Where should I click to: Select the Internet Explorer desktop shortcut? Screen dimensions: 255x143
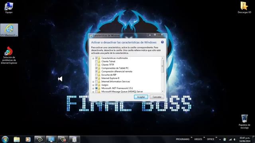9,30
